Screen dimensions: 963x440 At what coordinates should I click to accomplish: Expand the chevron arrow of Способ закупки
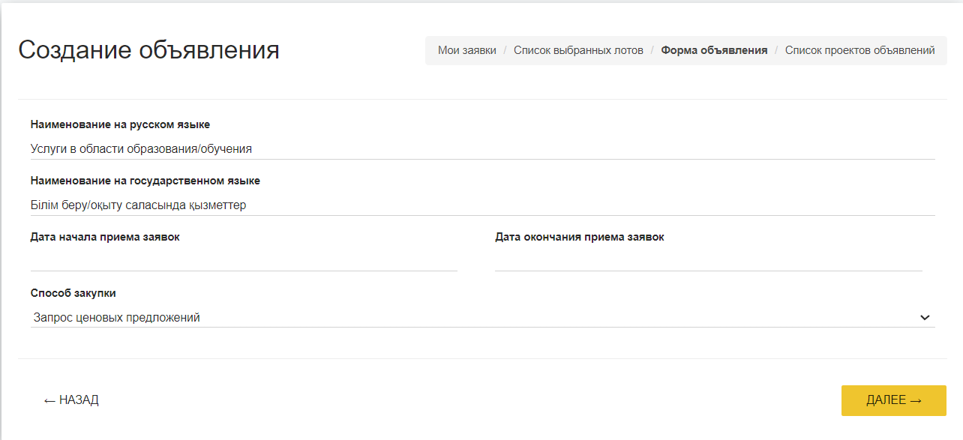pos(925,318)
